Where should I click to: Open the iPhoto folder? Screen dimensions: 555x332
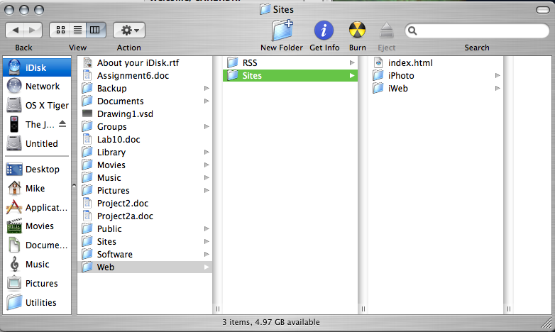point(436,75)
